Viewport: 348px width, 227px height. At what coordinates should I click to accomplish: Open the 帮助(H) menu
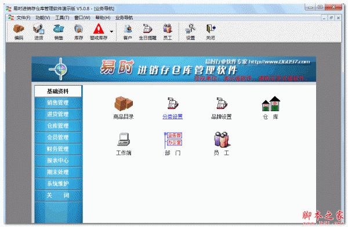click(x=103, y=18)
